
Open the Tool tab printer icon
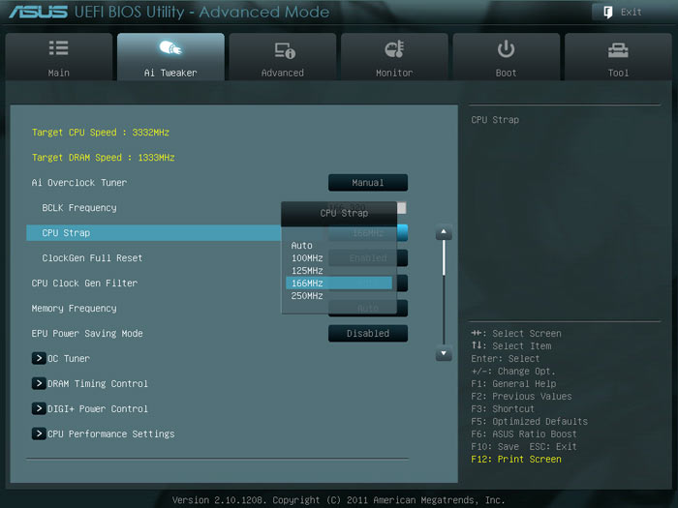coord(618,49)
